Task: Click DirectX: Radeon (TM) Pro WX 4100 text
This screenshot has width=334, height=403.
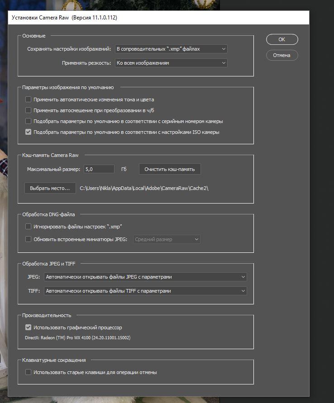Action: (78, 338)
